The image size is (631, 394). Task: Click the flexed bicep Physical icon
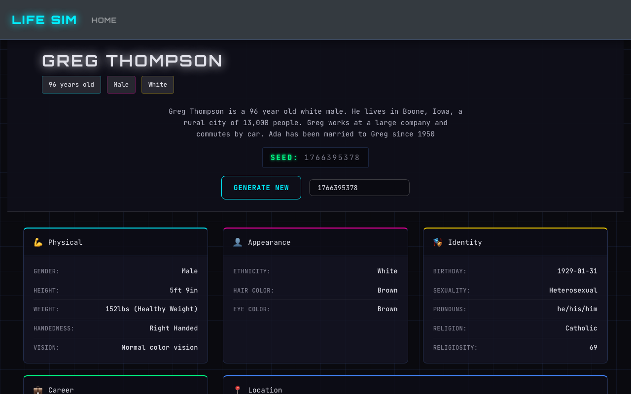pos(38,242)
